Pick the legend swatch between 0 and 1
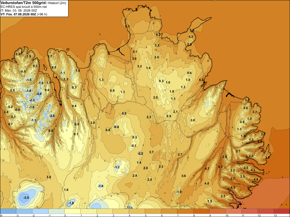The width and height of the screenshot is (290, 217). coord(72,211)
